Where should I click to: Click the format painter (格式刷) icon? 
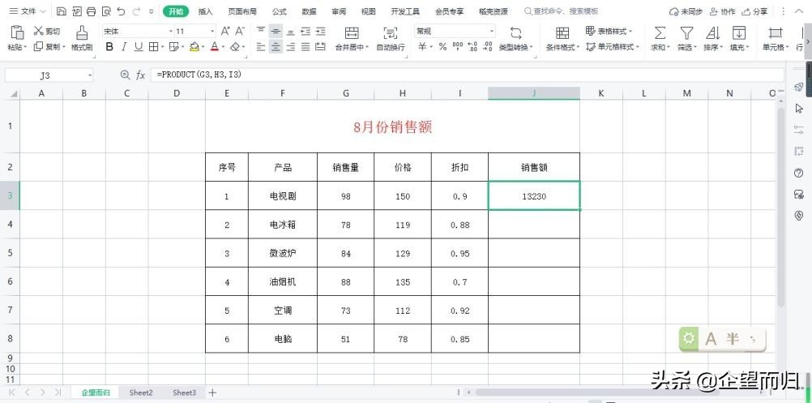click(82, 32)
